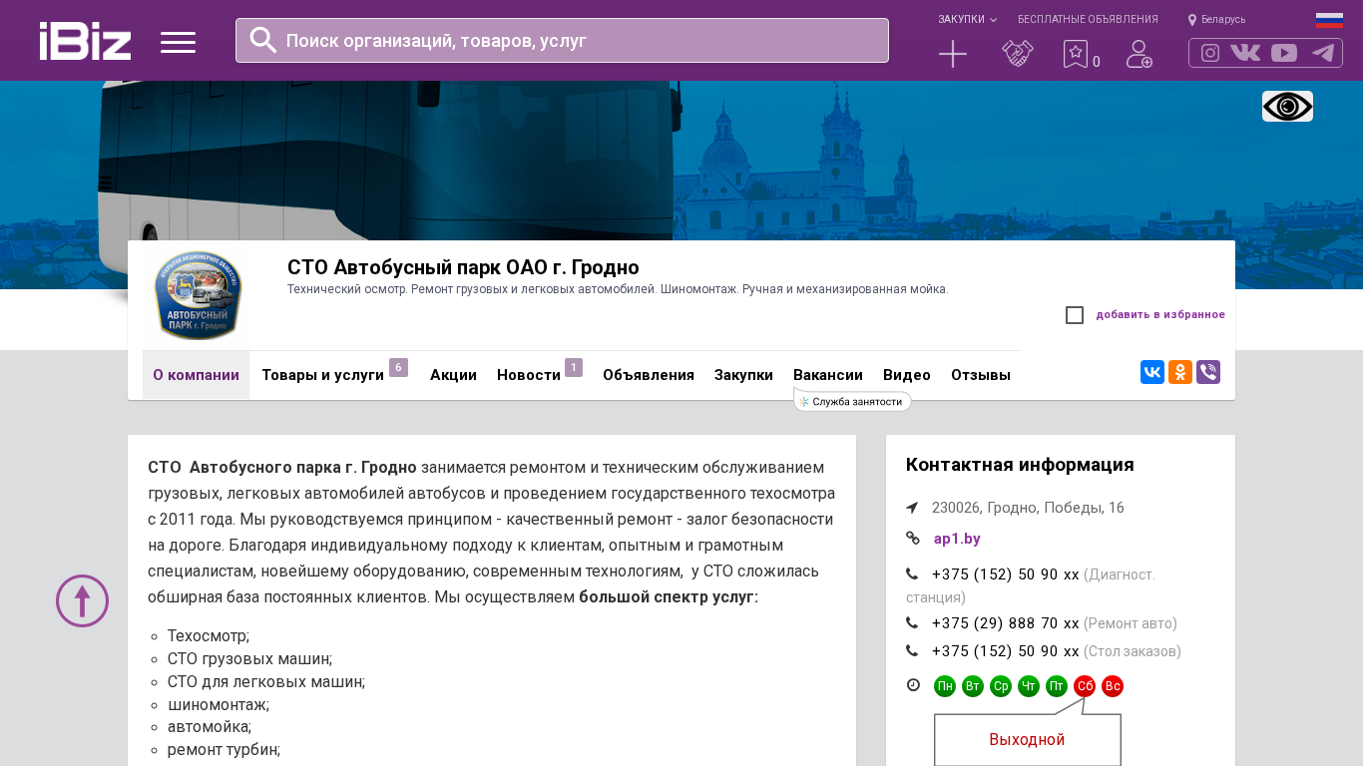Open favorites bookmark star icon
The height and width of the screenshot is (766, 1363).
click(x=1075, y=54)
